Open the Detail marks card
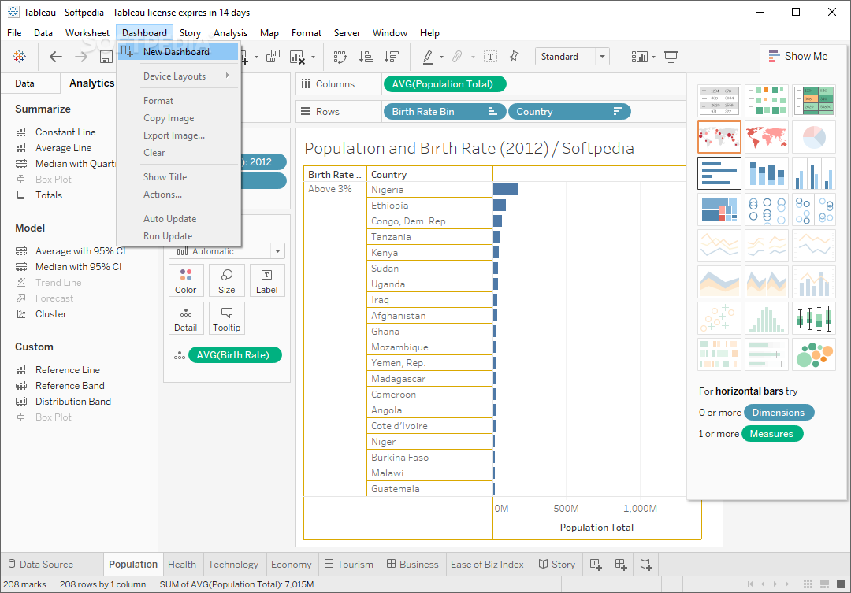 click(186, 318)
